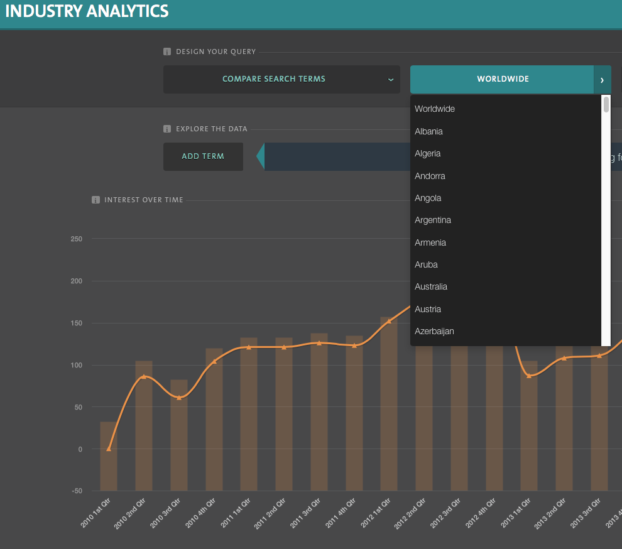Open the Compare Search Terms dropdown
This screenshot has height=549, width=622.
pos(281,80)
